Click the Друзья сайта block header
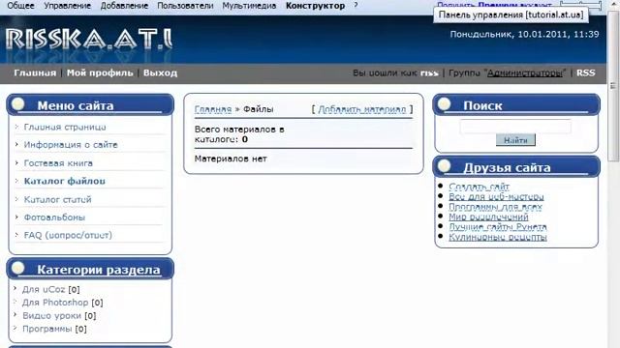Viewport: 620px width, 348px height. point(516,167)
